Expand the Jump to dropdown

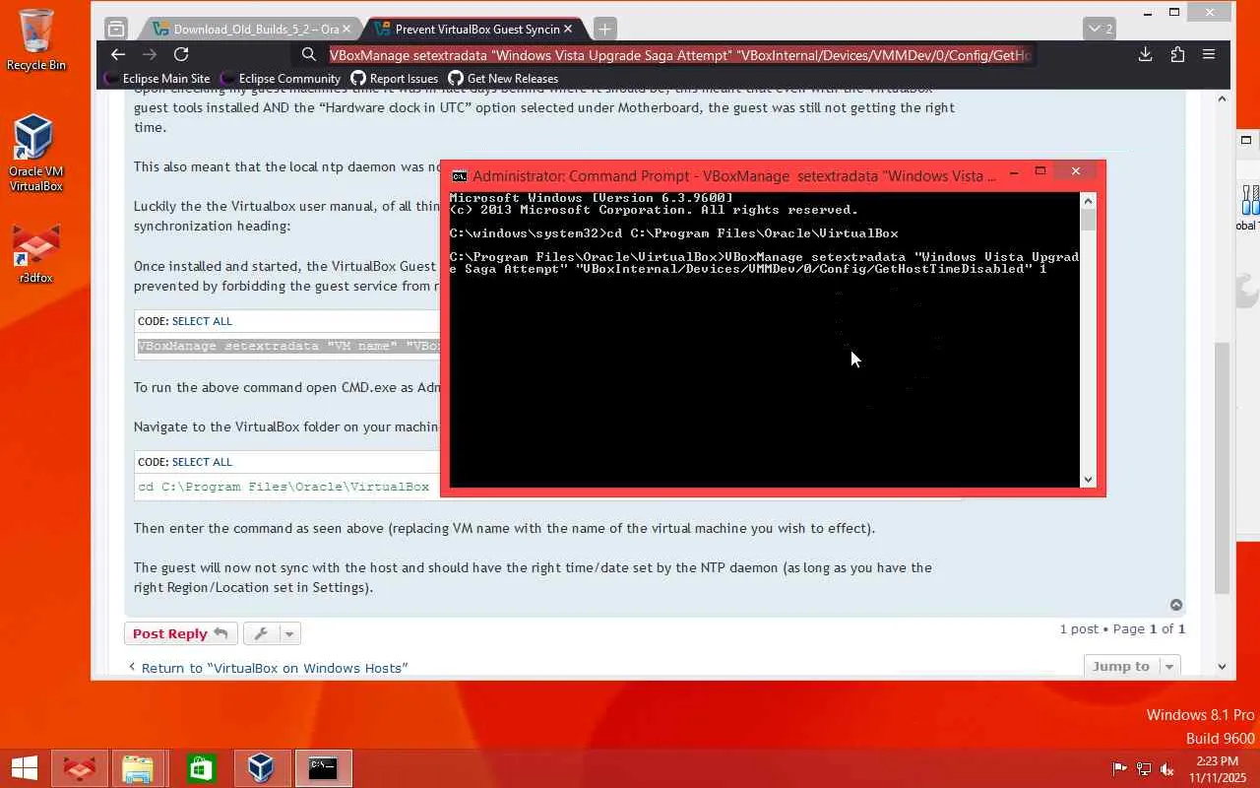(x=1131, y=667)
